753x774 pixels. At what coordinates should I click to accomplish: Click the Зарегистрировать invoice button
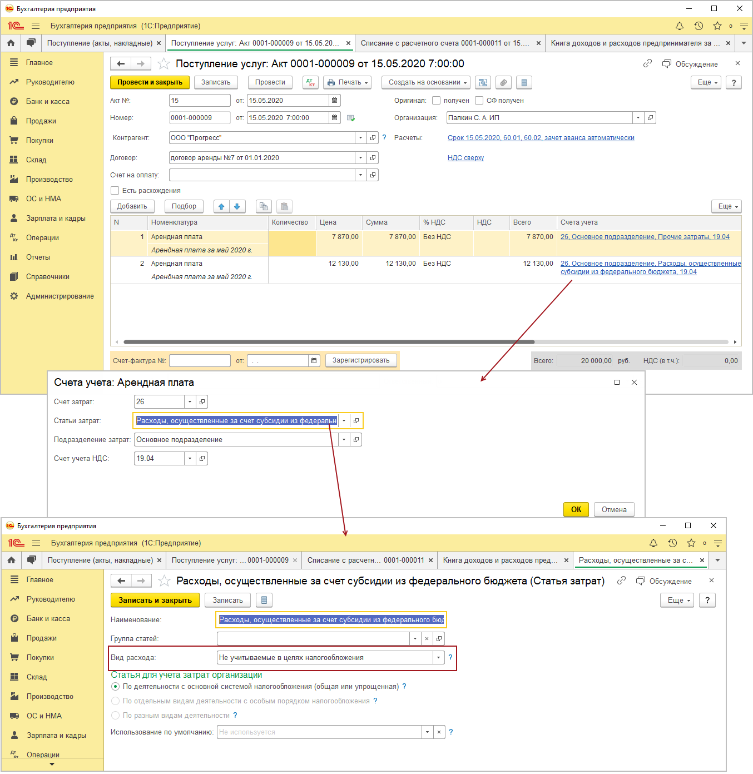point(361,361)
